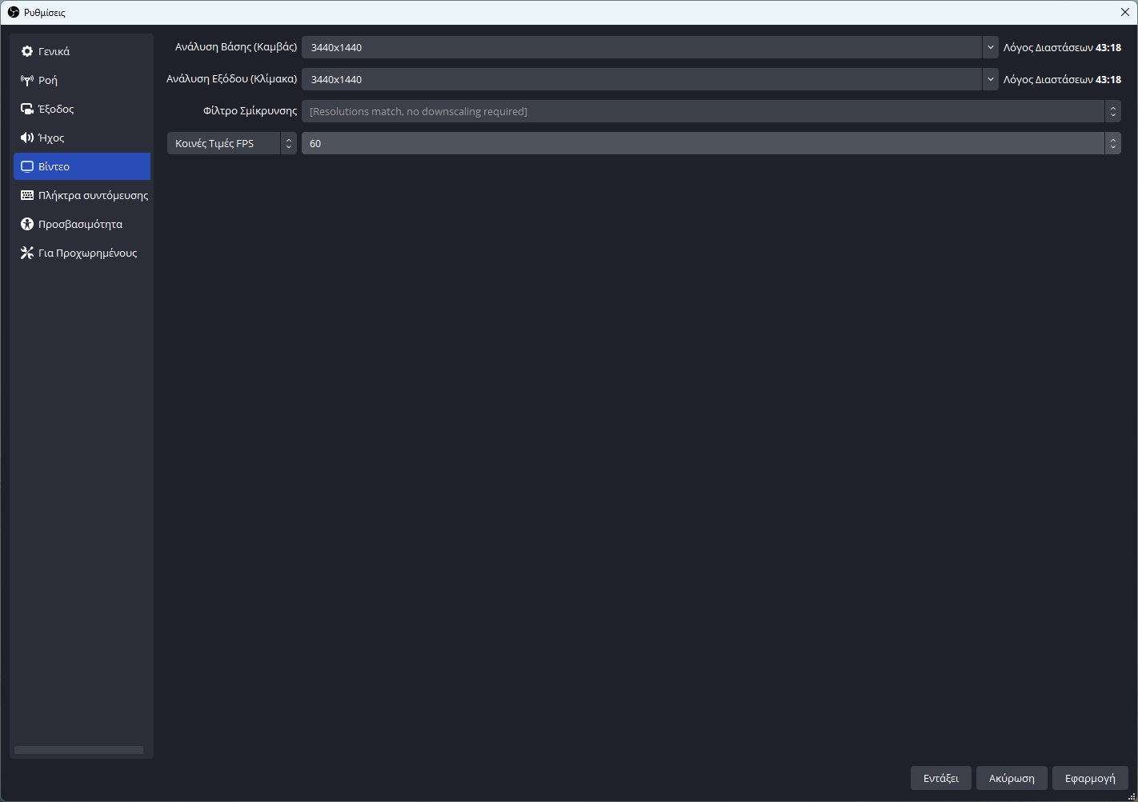Click the gear icon next to Γενικά
1138x802 pixels.
(27, 51)
